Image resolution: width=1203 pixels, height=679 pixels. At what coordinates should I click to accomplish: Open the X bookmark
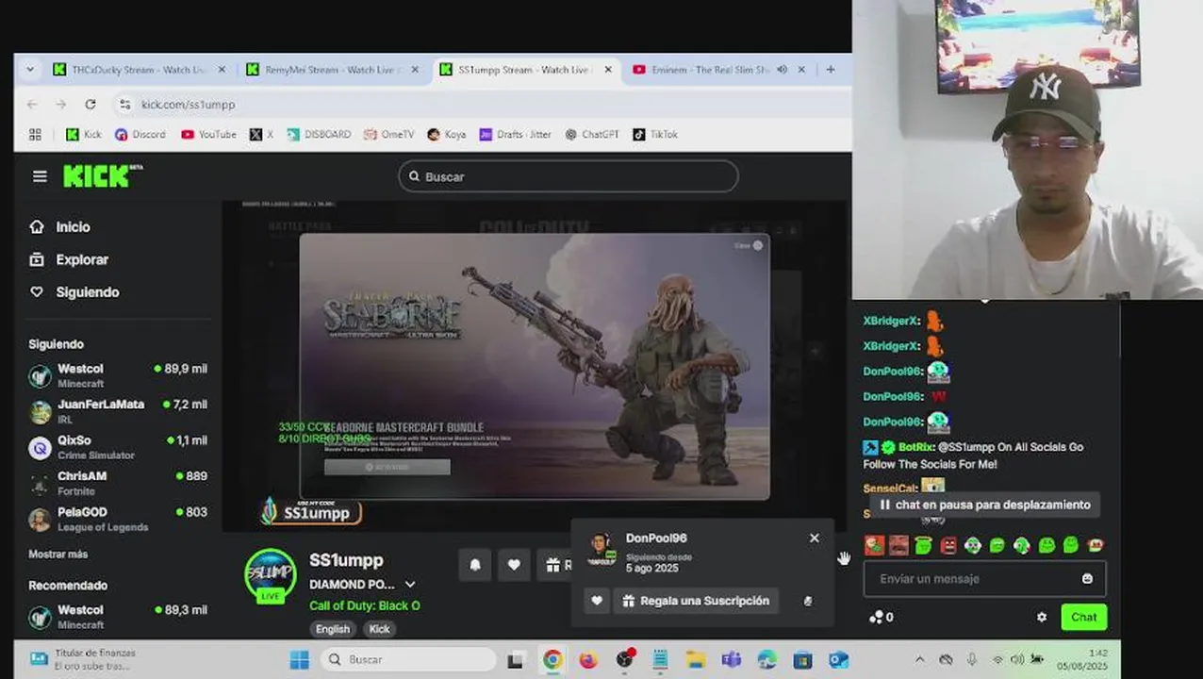(x=261, y=135)
